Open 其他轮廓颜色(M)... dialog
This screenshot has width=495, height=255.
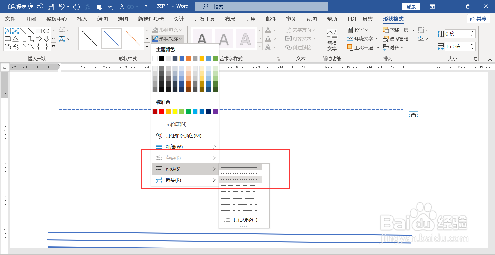[x=185, y=136]
